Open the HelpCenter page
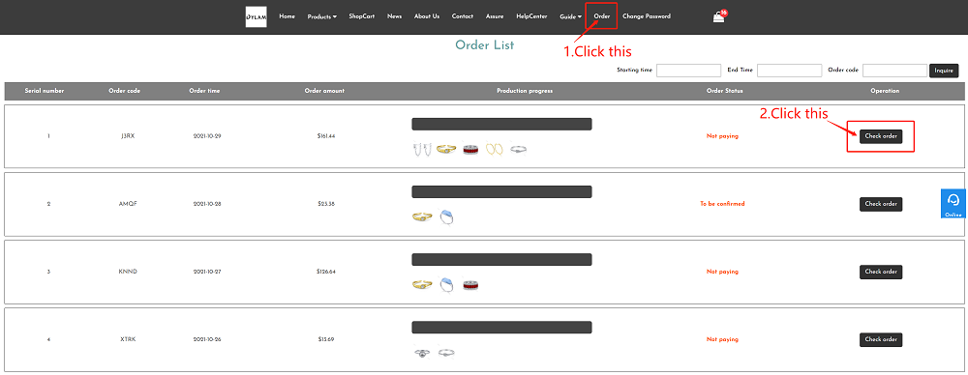This screenshot has height=375, width=968. tap(531, 16)
